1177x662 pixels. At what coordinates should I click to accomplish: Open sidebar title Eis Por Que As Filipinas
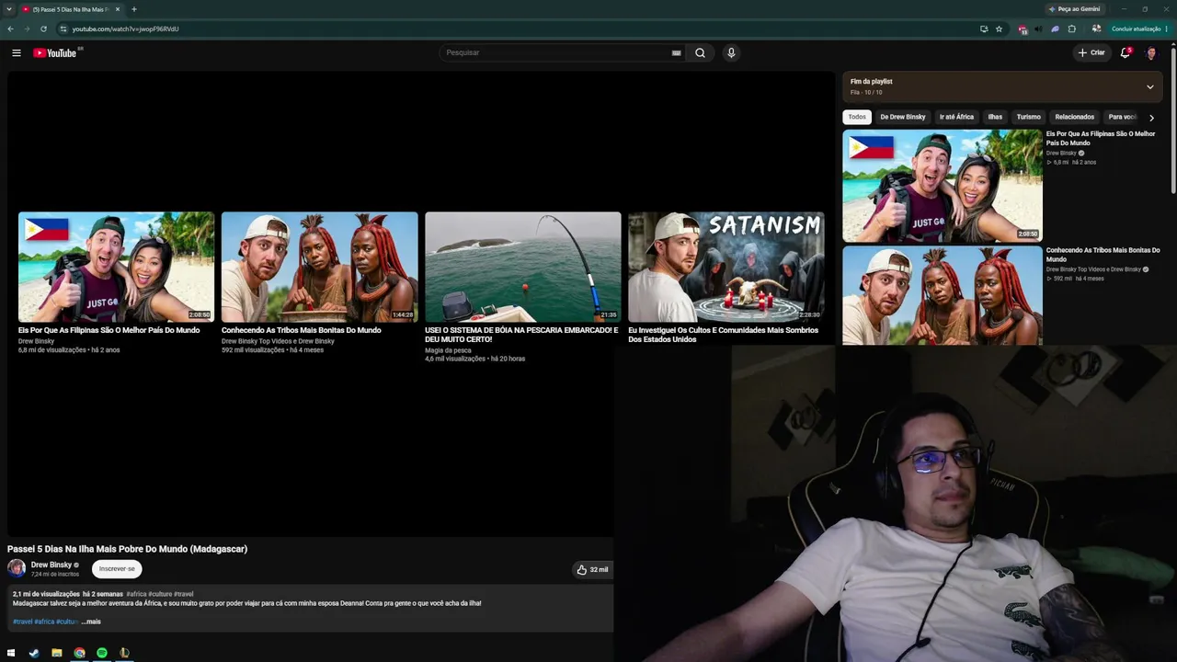(1101, 138)
